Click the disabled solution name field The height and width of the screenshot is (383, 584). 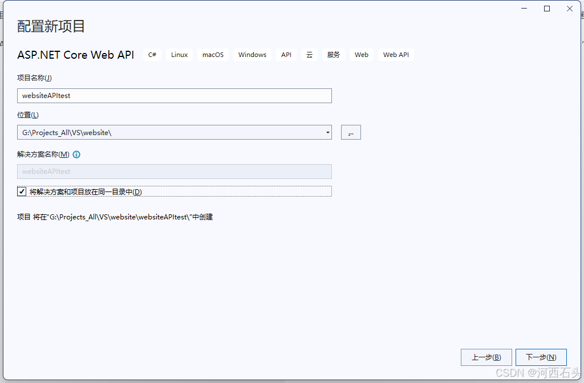175,172
